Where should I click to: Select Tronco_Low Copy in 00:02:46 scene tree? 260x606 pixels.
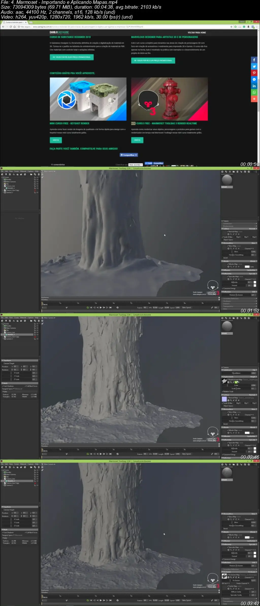click(12, 337)
